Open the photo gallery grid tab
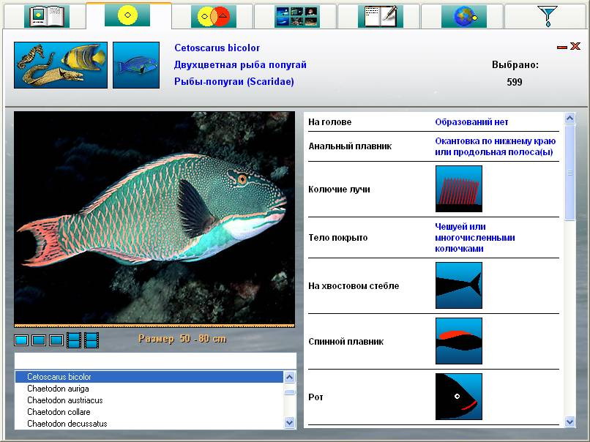 (x=297, y=16)
